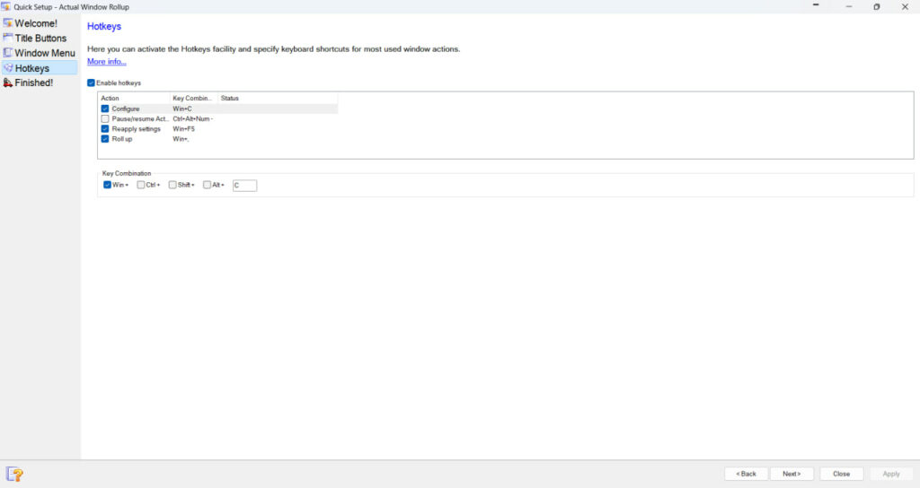Enable the Pause/resume action checkbox
The height and width of the screenshot is (488, 920).
pos(105,118)
